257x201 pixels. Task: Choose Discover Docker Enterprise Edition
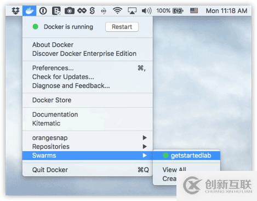[x=88, y=54]
